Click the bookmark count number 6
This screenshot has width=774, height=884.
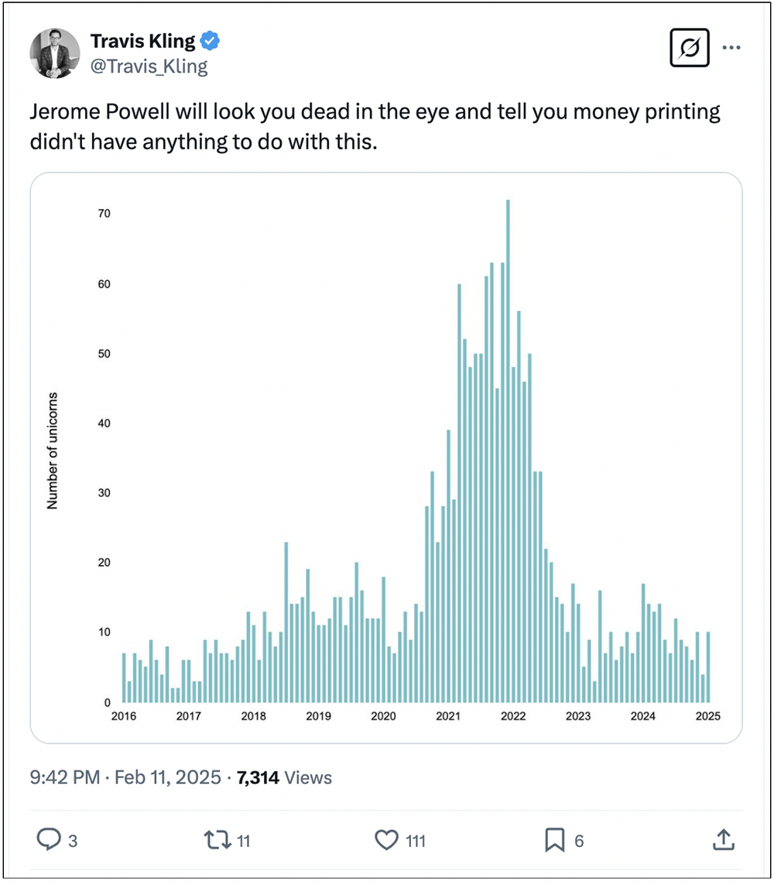[579, 841]
